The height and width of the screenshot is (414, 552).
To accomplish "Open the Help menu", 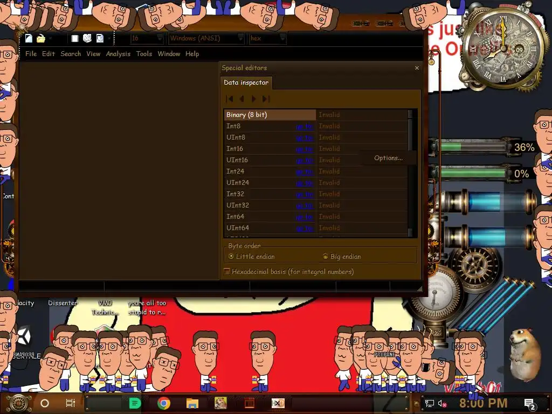I will [x=192, y=53].
